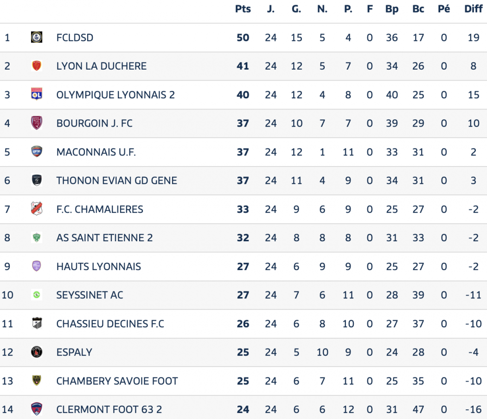Click the Maconnais U.F. UFM badge
This screenshot has width=487, height=419.
(37, 152)
